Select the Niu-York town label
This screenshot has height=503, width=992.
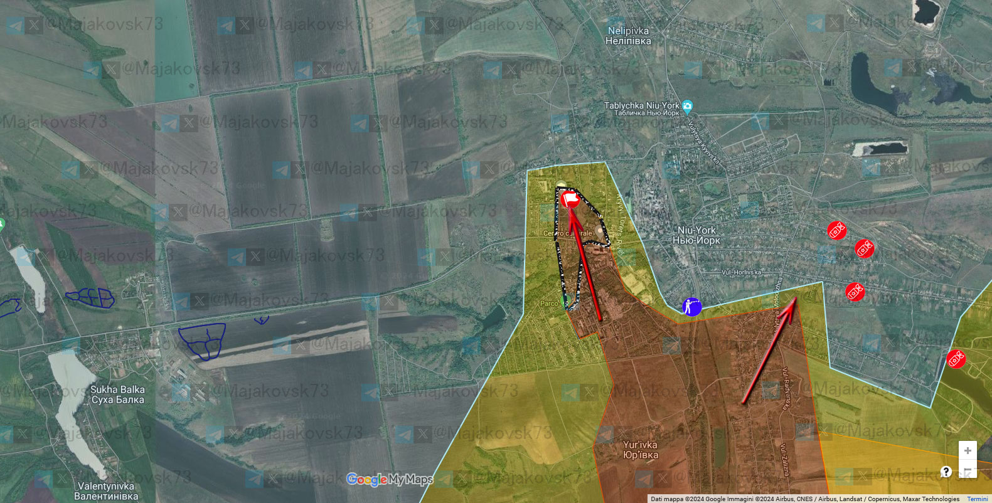click(696, 235)
